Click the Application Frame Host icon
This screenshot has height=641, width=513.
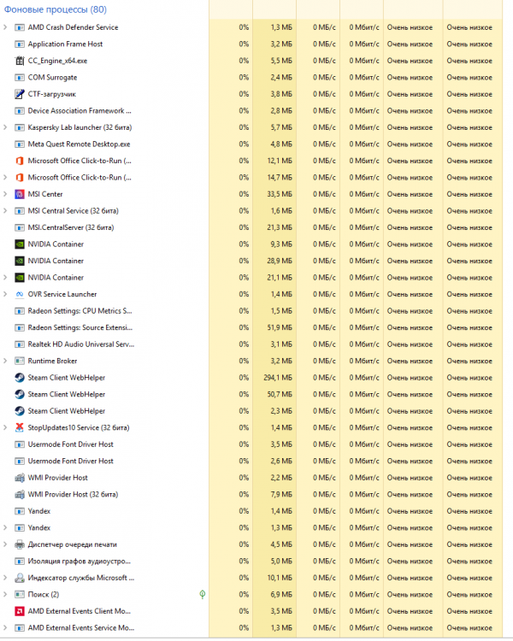pyautogui.click(x=19, y=44)
